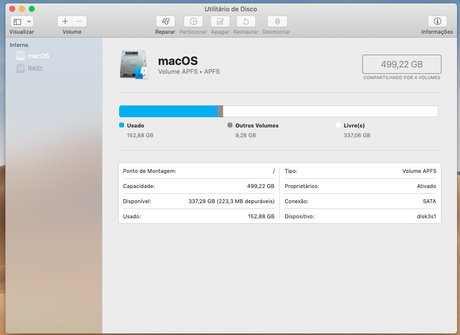Open the Informações info button

438,21
